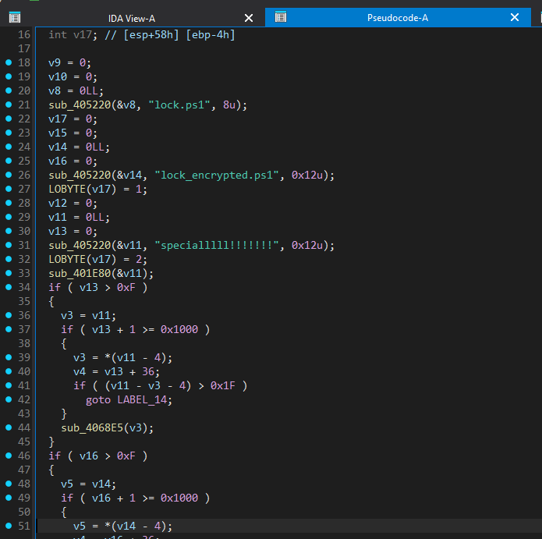The height and width of the screenshot is (539, 542).
Task: Click v10 on line 19
Action: click(x=58, y=76)
